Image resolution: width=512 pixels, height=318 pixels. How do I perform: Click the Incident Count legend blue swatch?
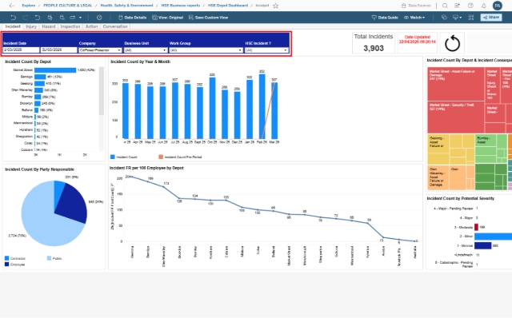point(113,157)
